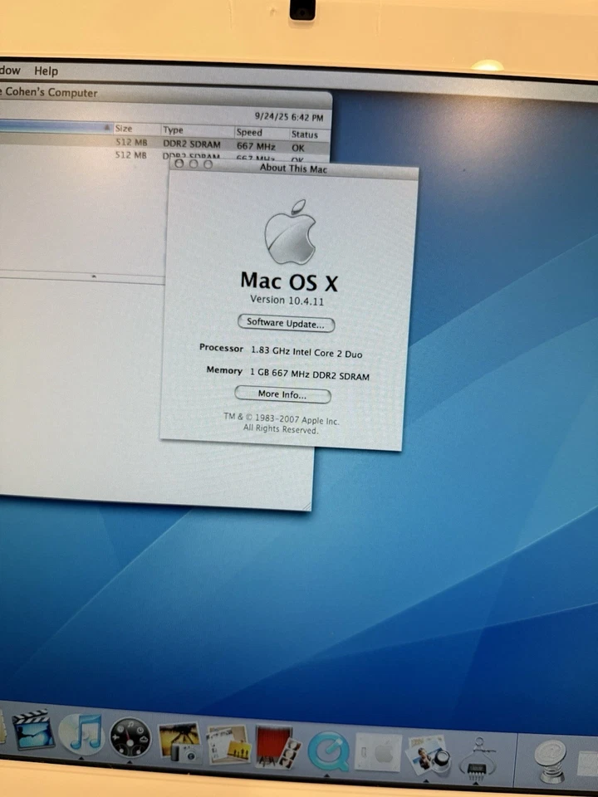Switch to System Profiler dock icon

[x=478, y=758]
